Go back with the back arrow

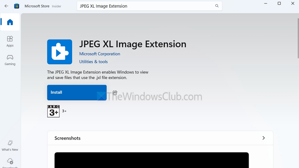(x=6, y=6)
